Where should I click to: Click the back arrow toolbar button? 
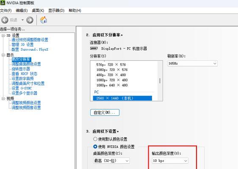[x=5, y=20]
